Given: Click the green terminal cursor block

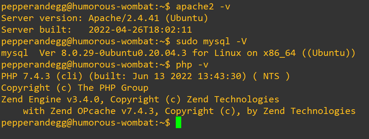Looking at the screenshot, I should click(178, 122).
